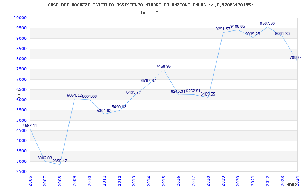Screen dimensions: 301x188
Task: Click the 6064.32 data label at 2009
Action: pos(74,95)
